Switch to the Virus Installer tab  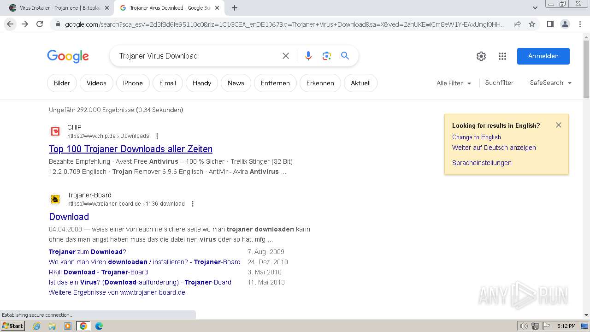pyautogui.click(x=57, y=8)
